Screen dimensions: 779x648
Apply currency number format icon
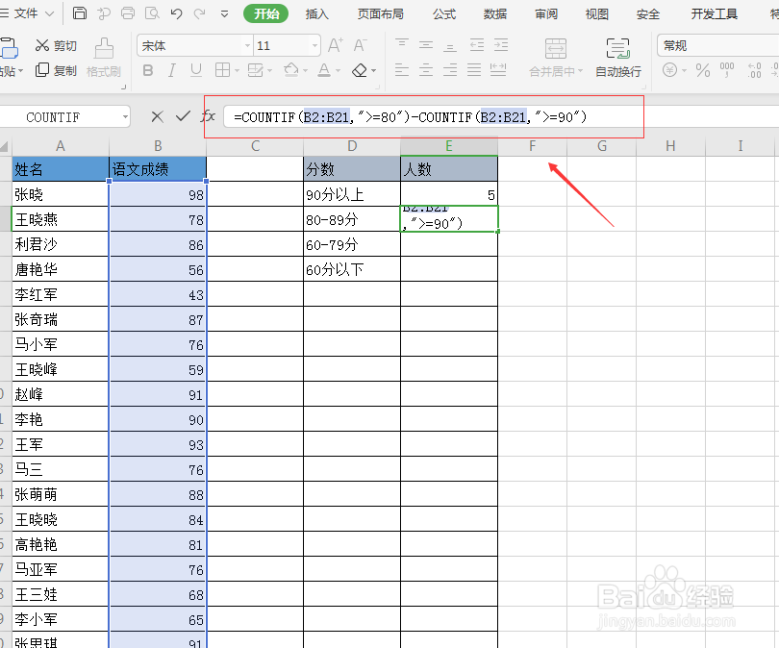click(x=669, y=70)
